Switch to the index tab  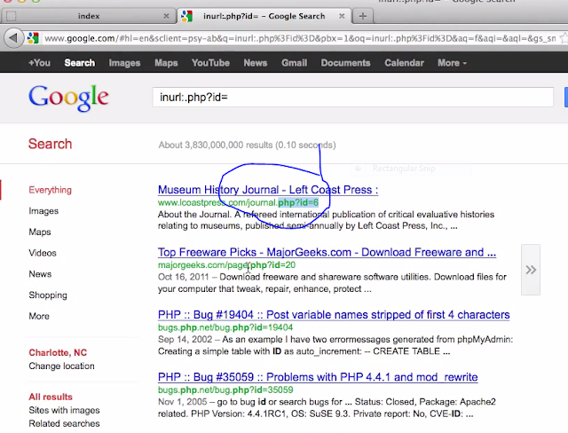click(x=89, y=16)
